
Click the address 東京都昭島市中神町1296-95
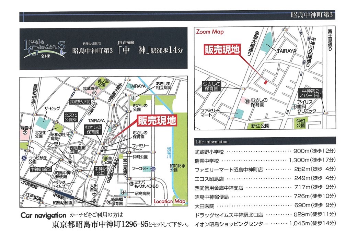(100, 225)
